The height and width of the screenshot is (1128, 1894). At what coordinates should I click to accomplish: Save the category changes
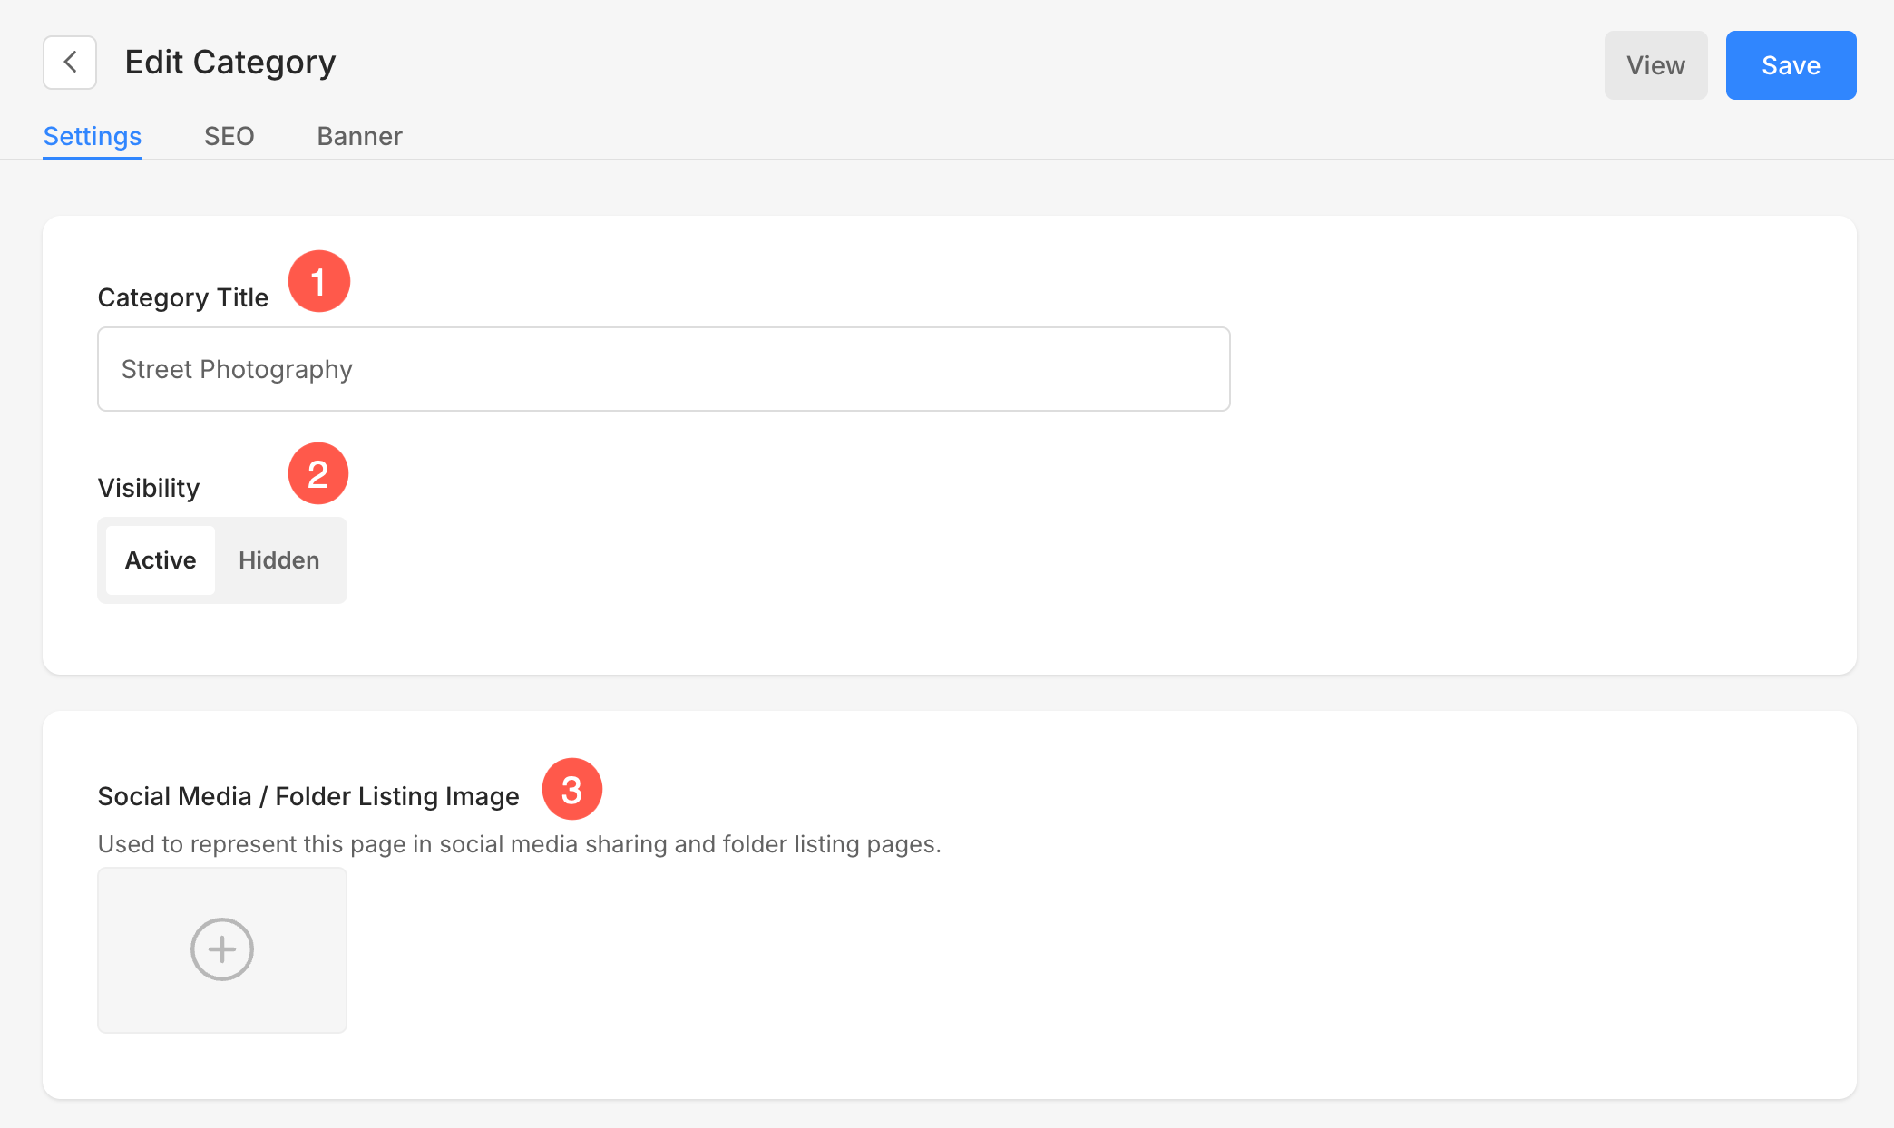point(1790,65)
